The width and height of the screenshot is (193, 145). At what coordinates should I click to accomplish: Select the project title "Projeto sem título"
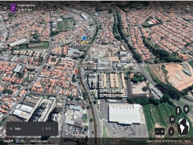[27, 5]
